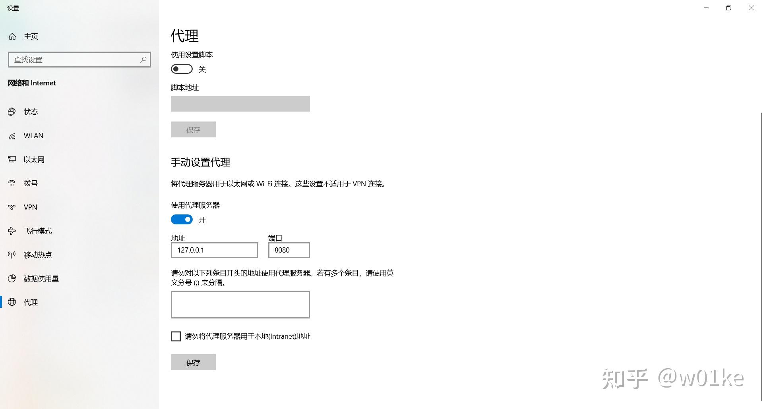Image resolution: width=763 pixels, height=409 pixels.
Task: Select 代理 in the sidebar
Action: point(79,302)
